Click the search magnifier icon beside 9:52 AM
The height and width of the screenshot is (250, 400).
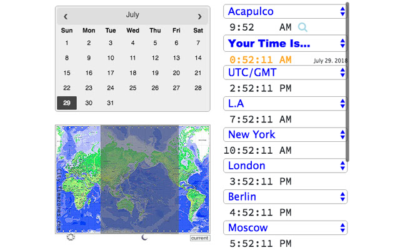(x=302, y=27)
